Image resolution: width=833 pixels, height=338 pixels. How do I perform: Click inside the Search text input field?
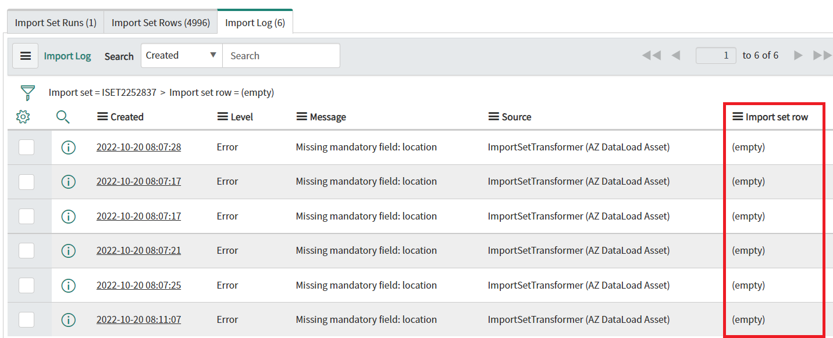281,55
